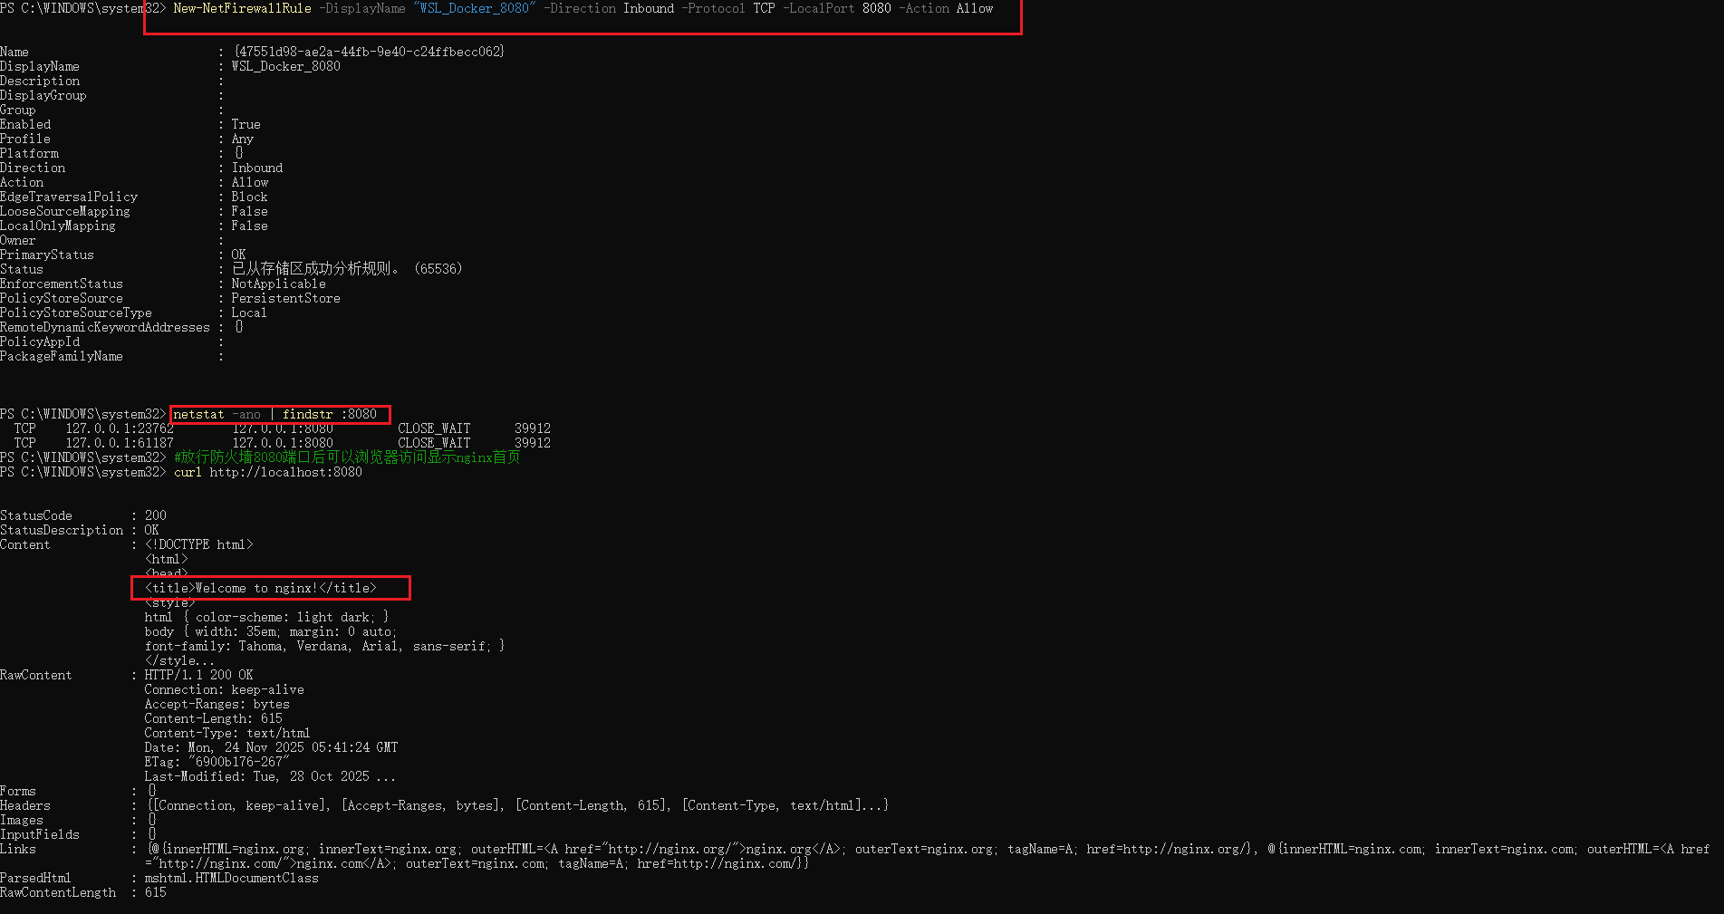
Task: Click the netstat -ano command text
Action: [217, 414]
